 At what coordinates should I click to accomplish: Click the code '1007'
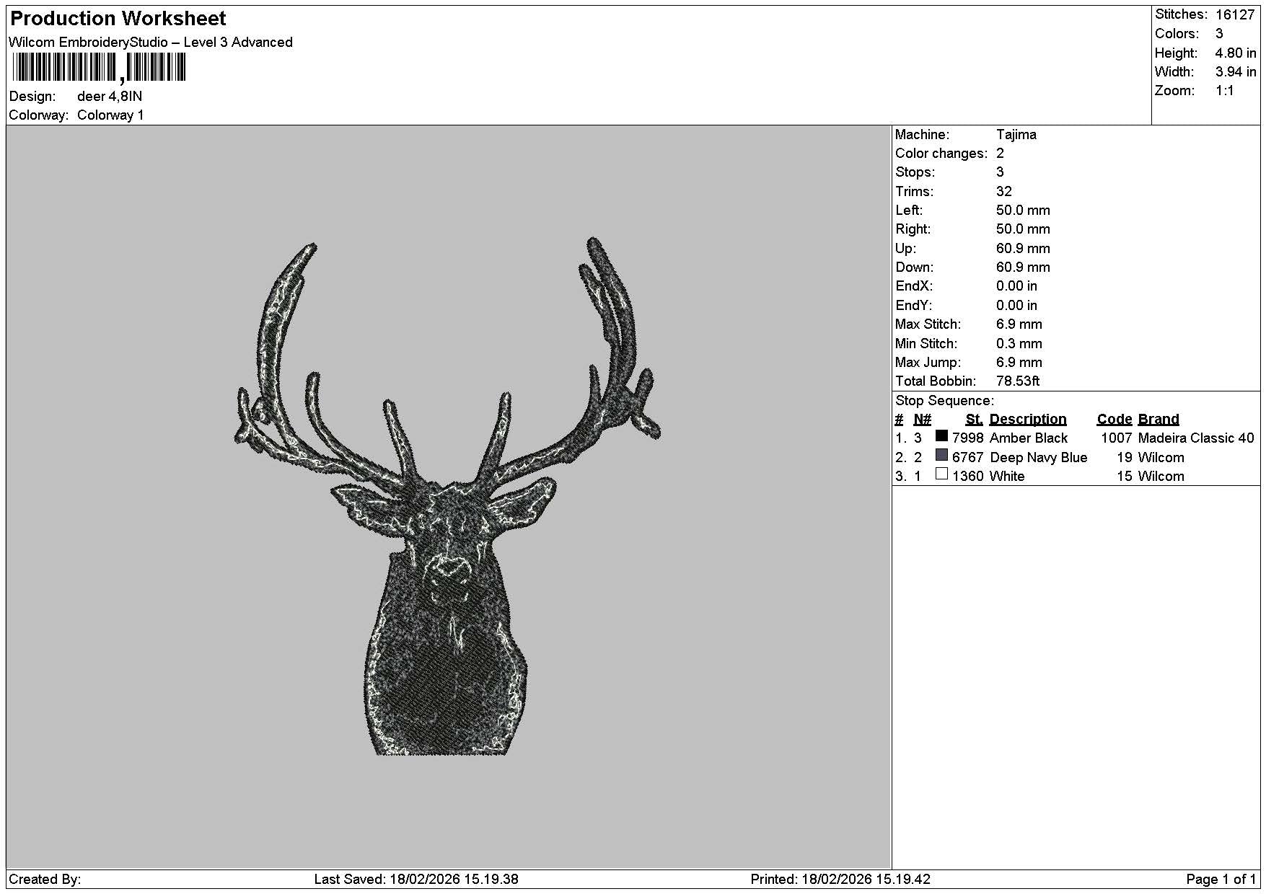pyautogui.click(x=1117, y=438)
